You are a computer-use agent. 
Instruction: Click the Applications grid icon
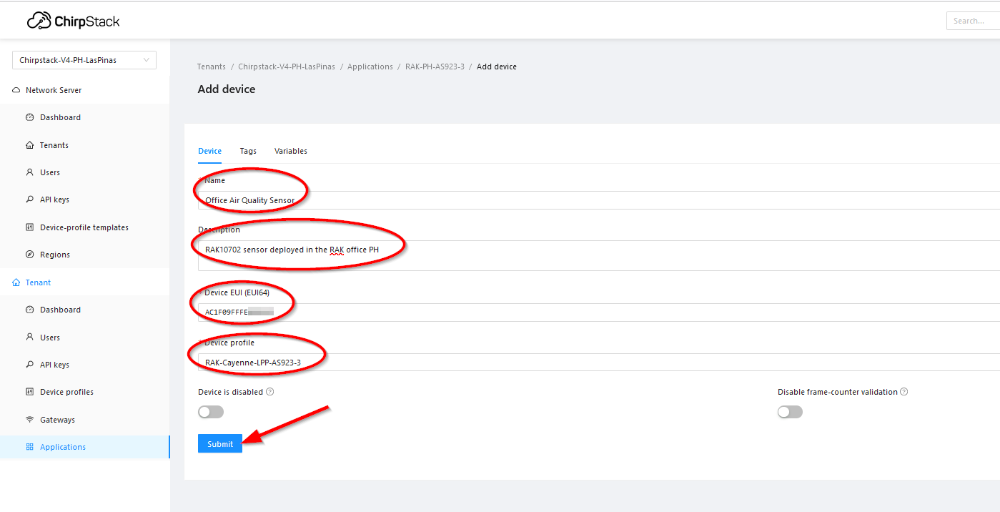(x=29, y=447)
